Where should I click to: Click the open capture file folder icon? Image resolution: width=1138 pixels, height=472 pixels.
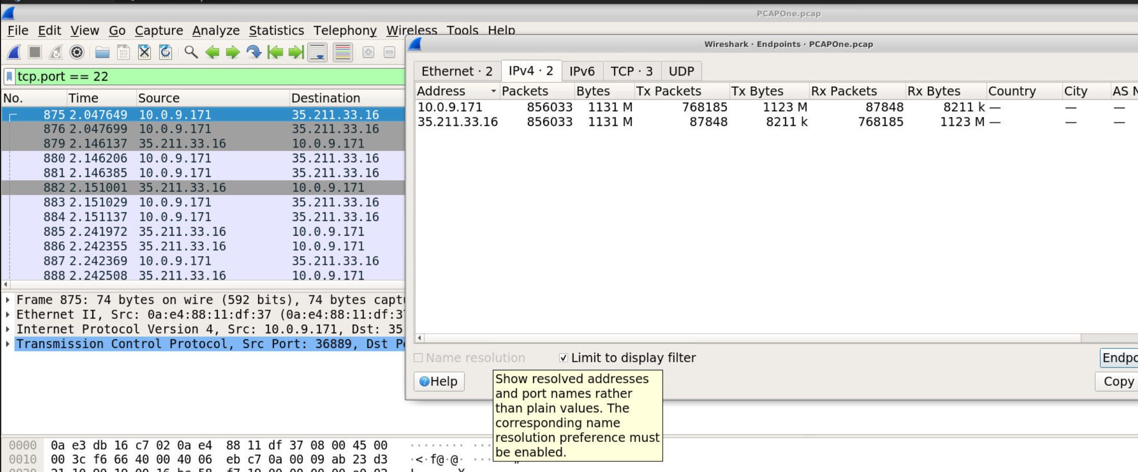pos(102,52)
